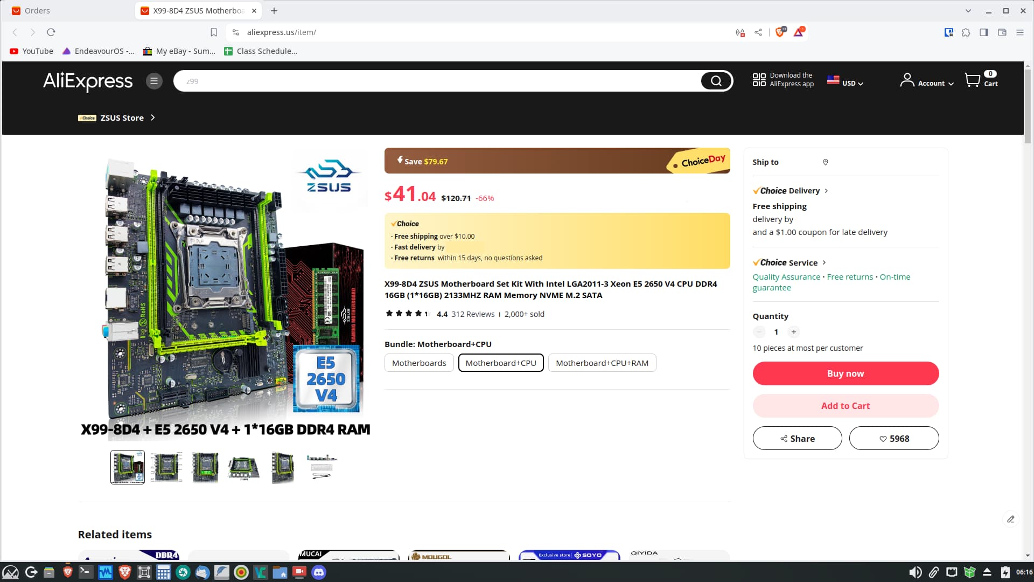This screenshot has width=1034, height=582.
Task: Select the Motherboards bundle option
Action: coord(419,363)
